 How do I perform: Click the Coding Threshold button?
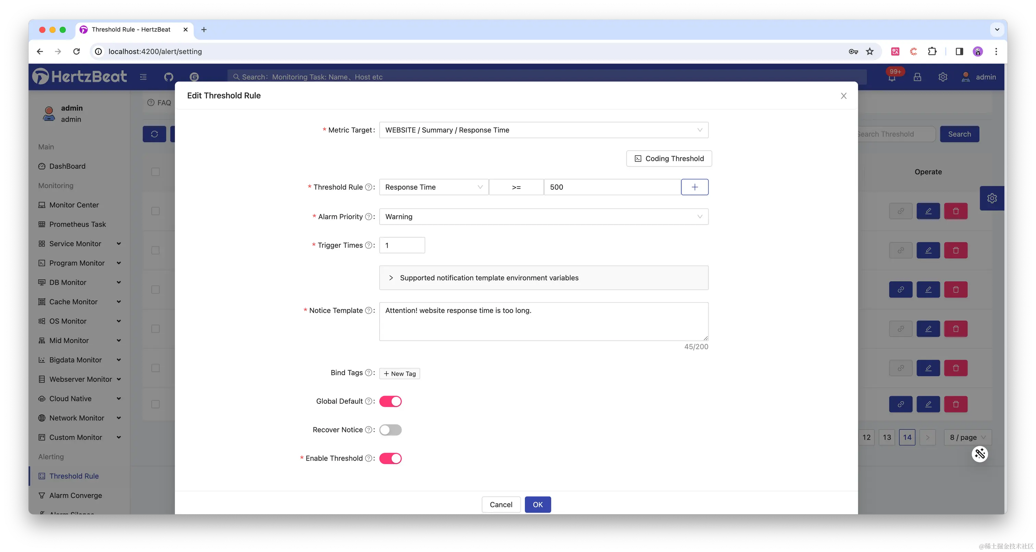tap(669, 159)
